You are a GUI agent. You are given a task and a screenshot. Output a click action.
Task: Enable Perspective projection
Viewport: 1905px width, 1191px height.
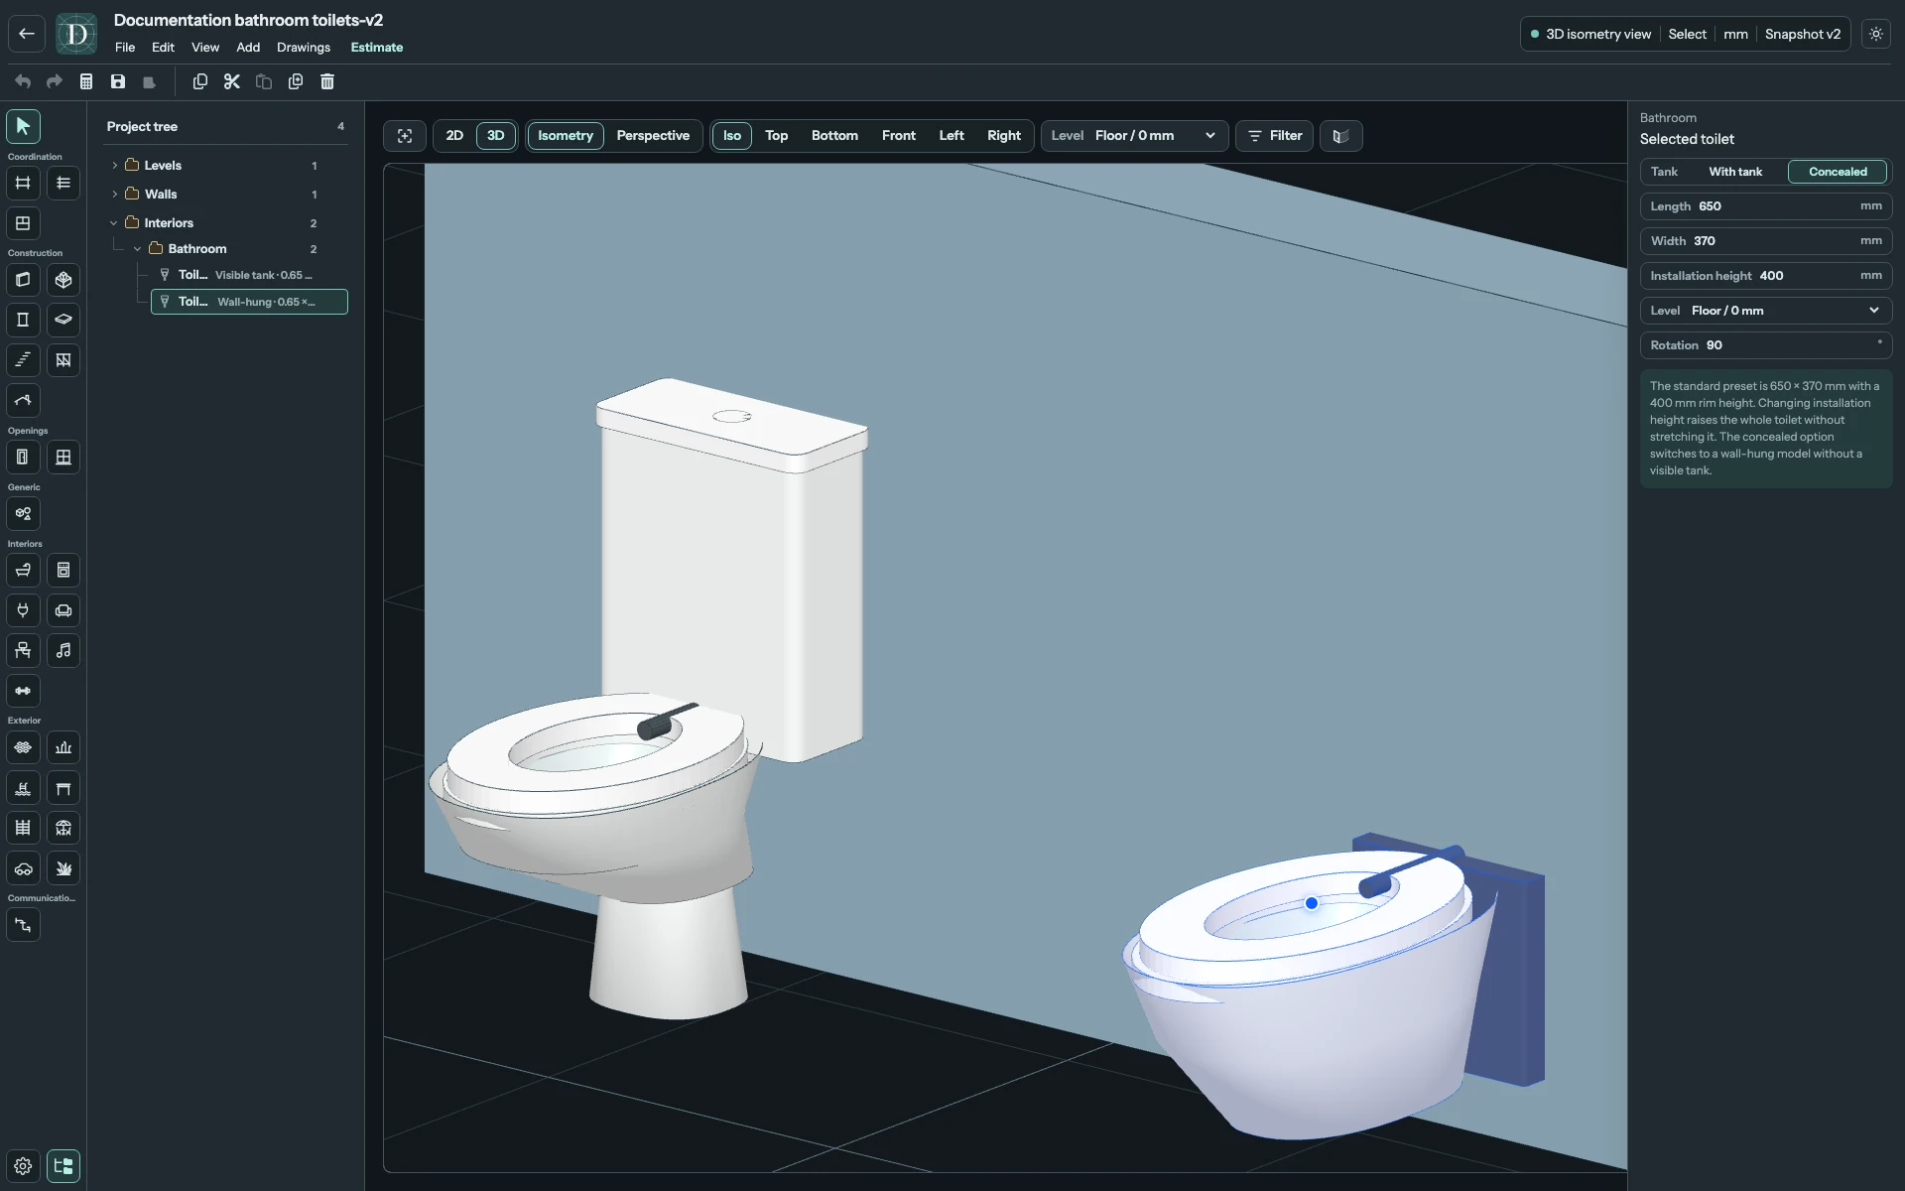pos(653,136)
